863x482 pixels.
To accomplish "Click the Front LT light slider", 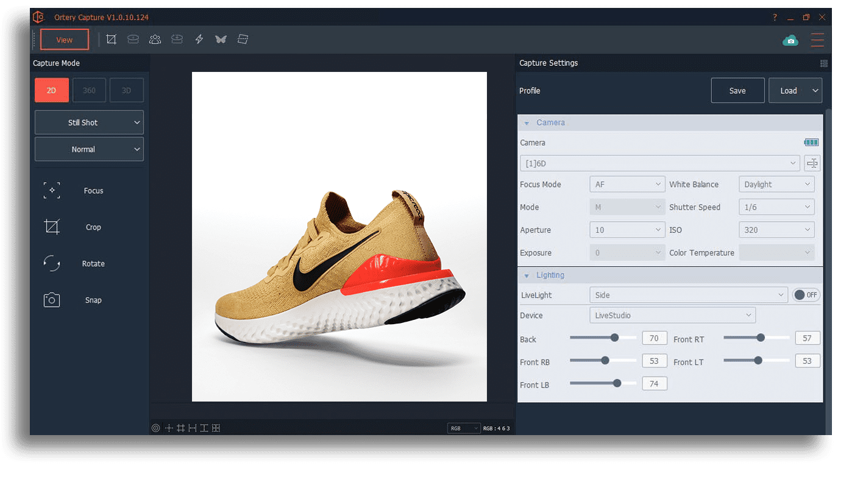I will (x=756, y=360).
